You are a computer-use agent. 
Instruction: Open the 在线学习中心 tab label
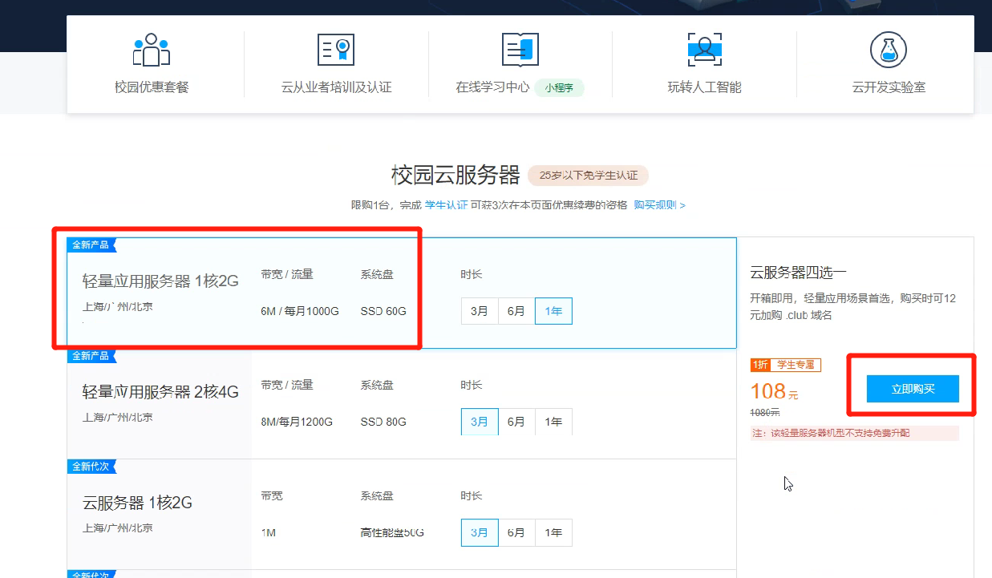tap(492, 87)
